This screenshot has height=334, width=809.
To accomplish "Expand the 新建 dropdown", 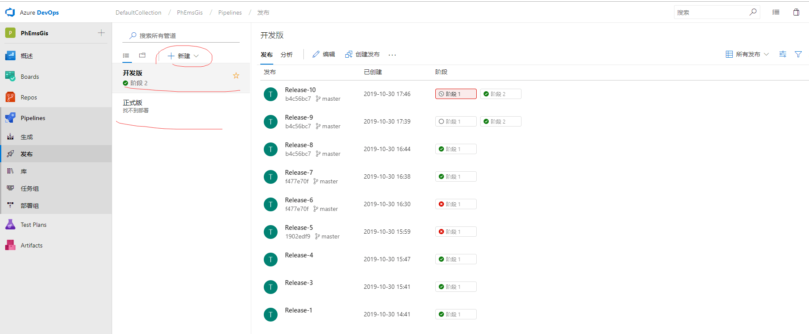I will (183, 56).
